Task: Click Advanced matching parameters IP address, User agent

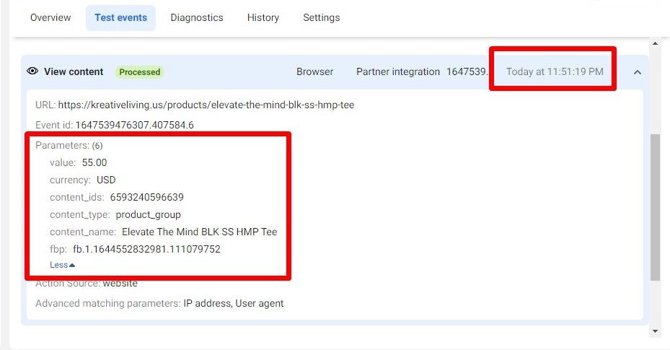Action: [159, 303]
